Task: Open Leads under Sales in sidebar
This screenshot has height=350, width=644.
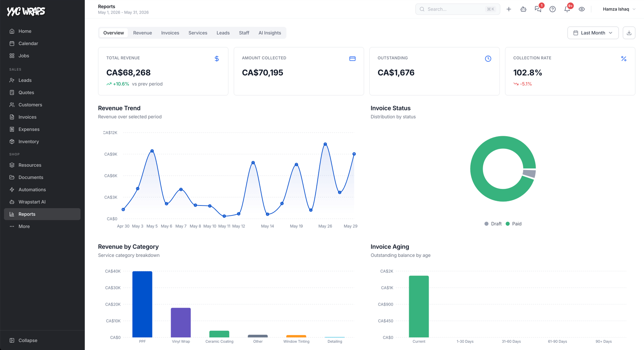Action: pos(42,80)
